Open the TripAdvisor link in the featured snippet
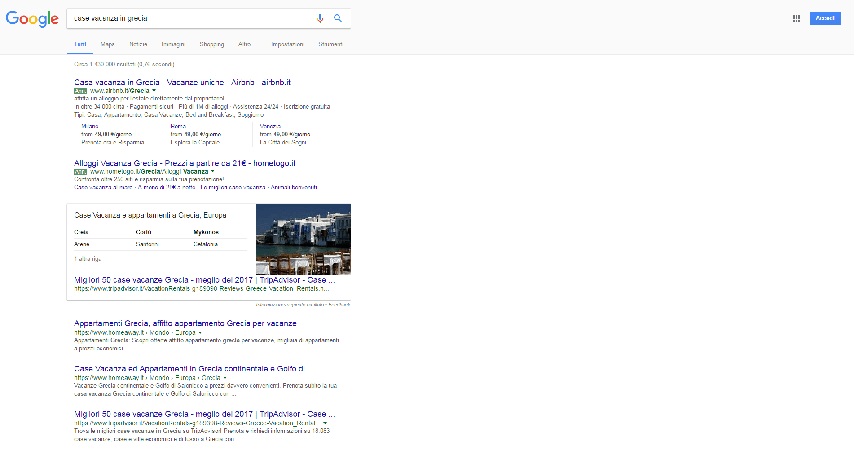 coord(204,280)
